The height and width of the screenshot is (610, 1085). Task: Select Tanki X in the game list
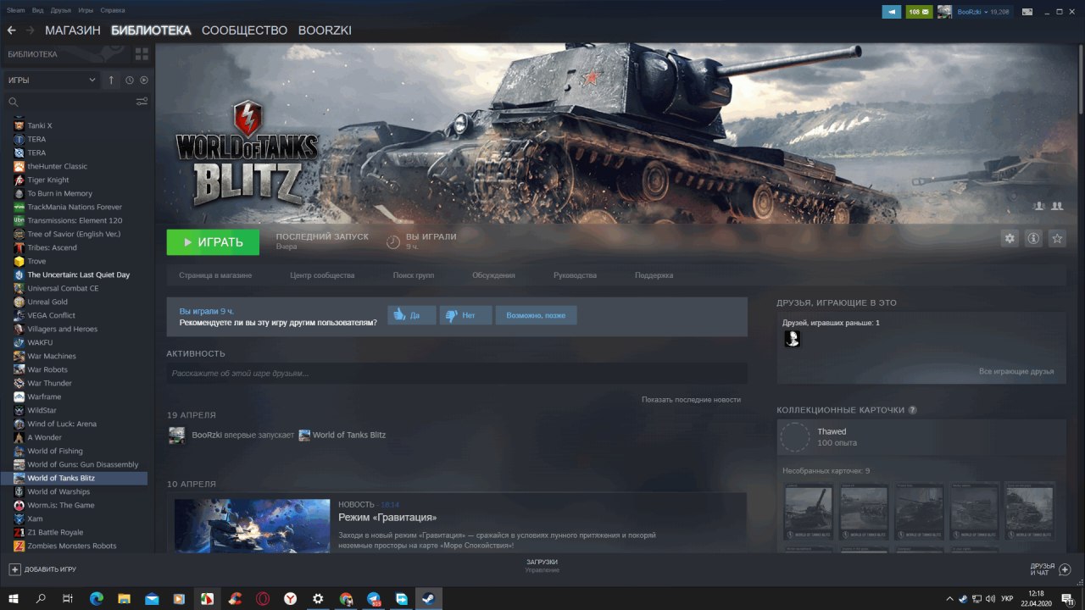tap(39, 125)
